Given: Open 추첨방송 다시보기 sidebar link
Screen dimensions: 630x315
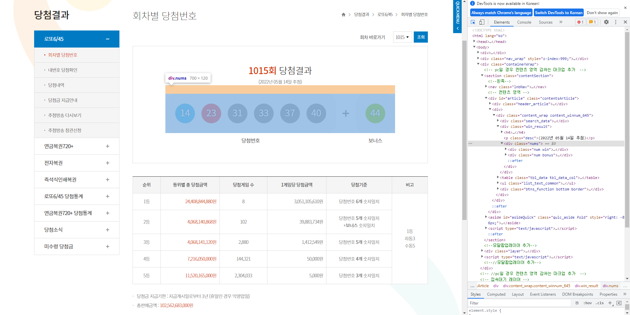Looking at the screenshot, I should click(65, 115).
